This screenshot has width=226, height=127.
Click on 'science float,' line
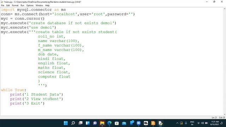[54, 72]
